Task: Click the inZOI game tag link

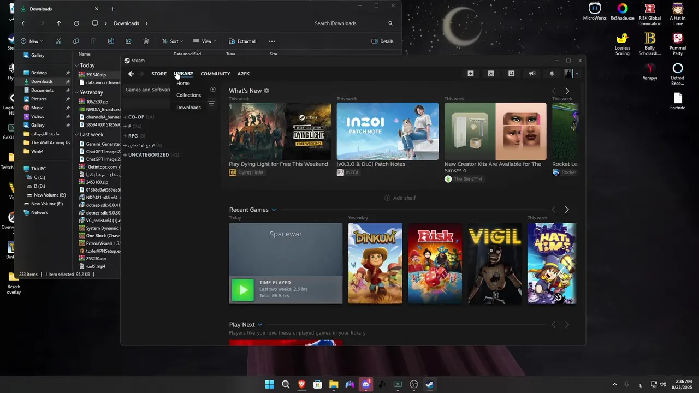Action: pyautogui.click(x=348, y=172)
